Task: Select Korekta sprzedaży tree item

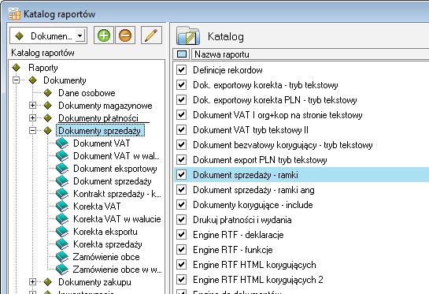Action: [108, 244]
